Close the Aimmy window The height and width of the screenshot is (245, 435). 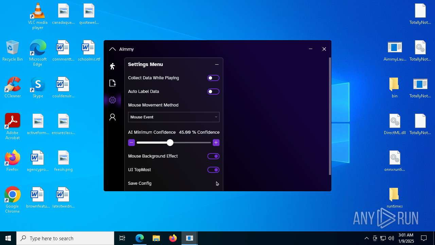(x=324, y=49)
